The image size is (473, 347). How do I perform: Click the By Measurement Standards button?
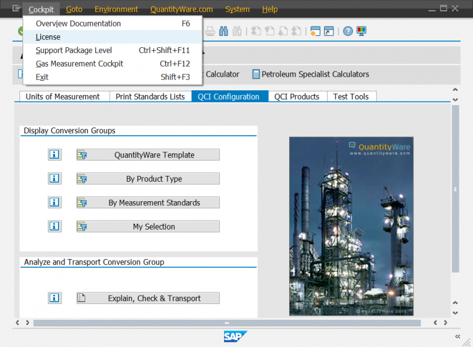point(148,202)
